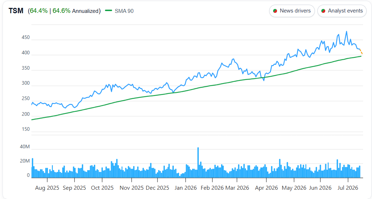Click the Sep 2025 axis label

click(x=74, y=188)
